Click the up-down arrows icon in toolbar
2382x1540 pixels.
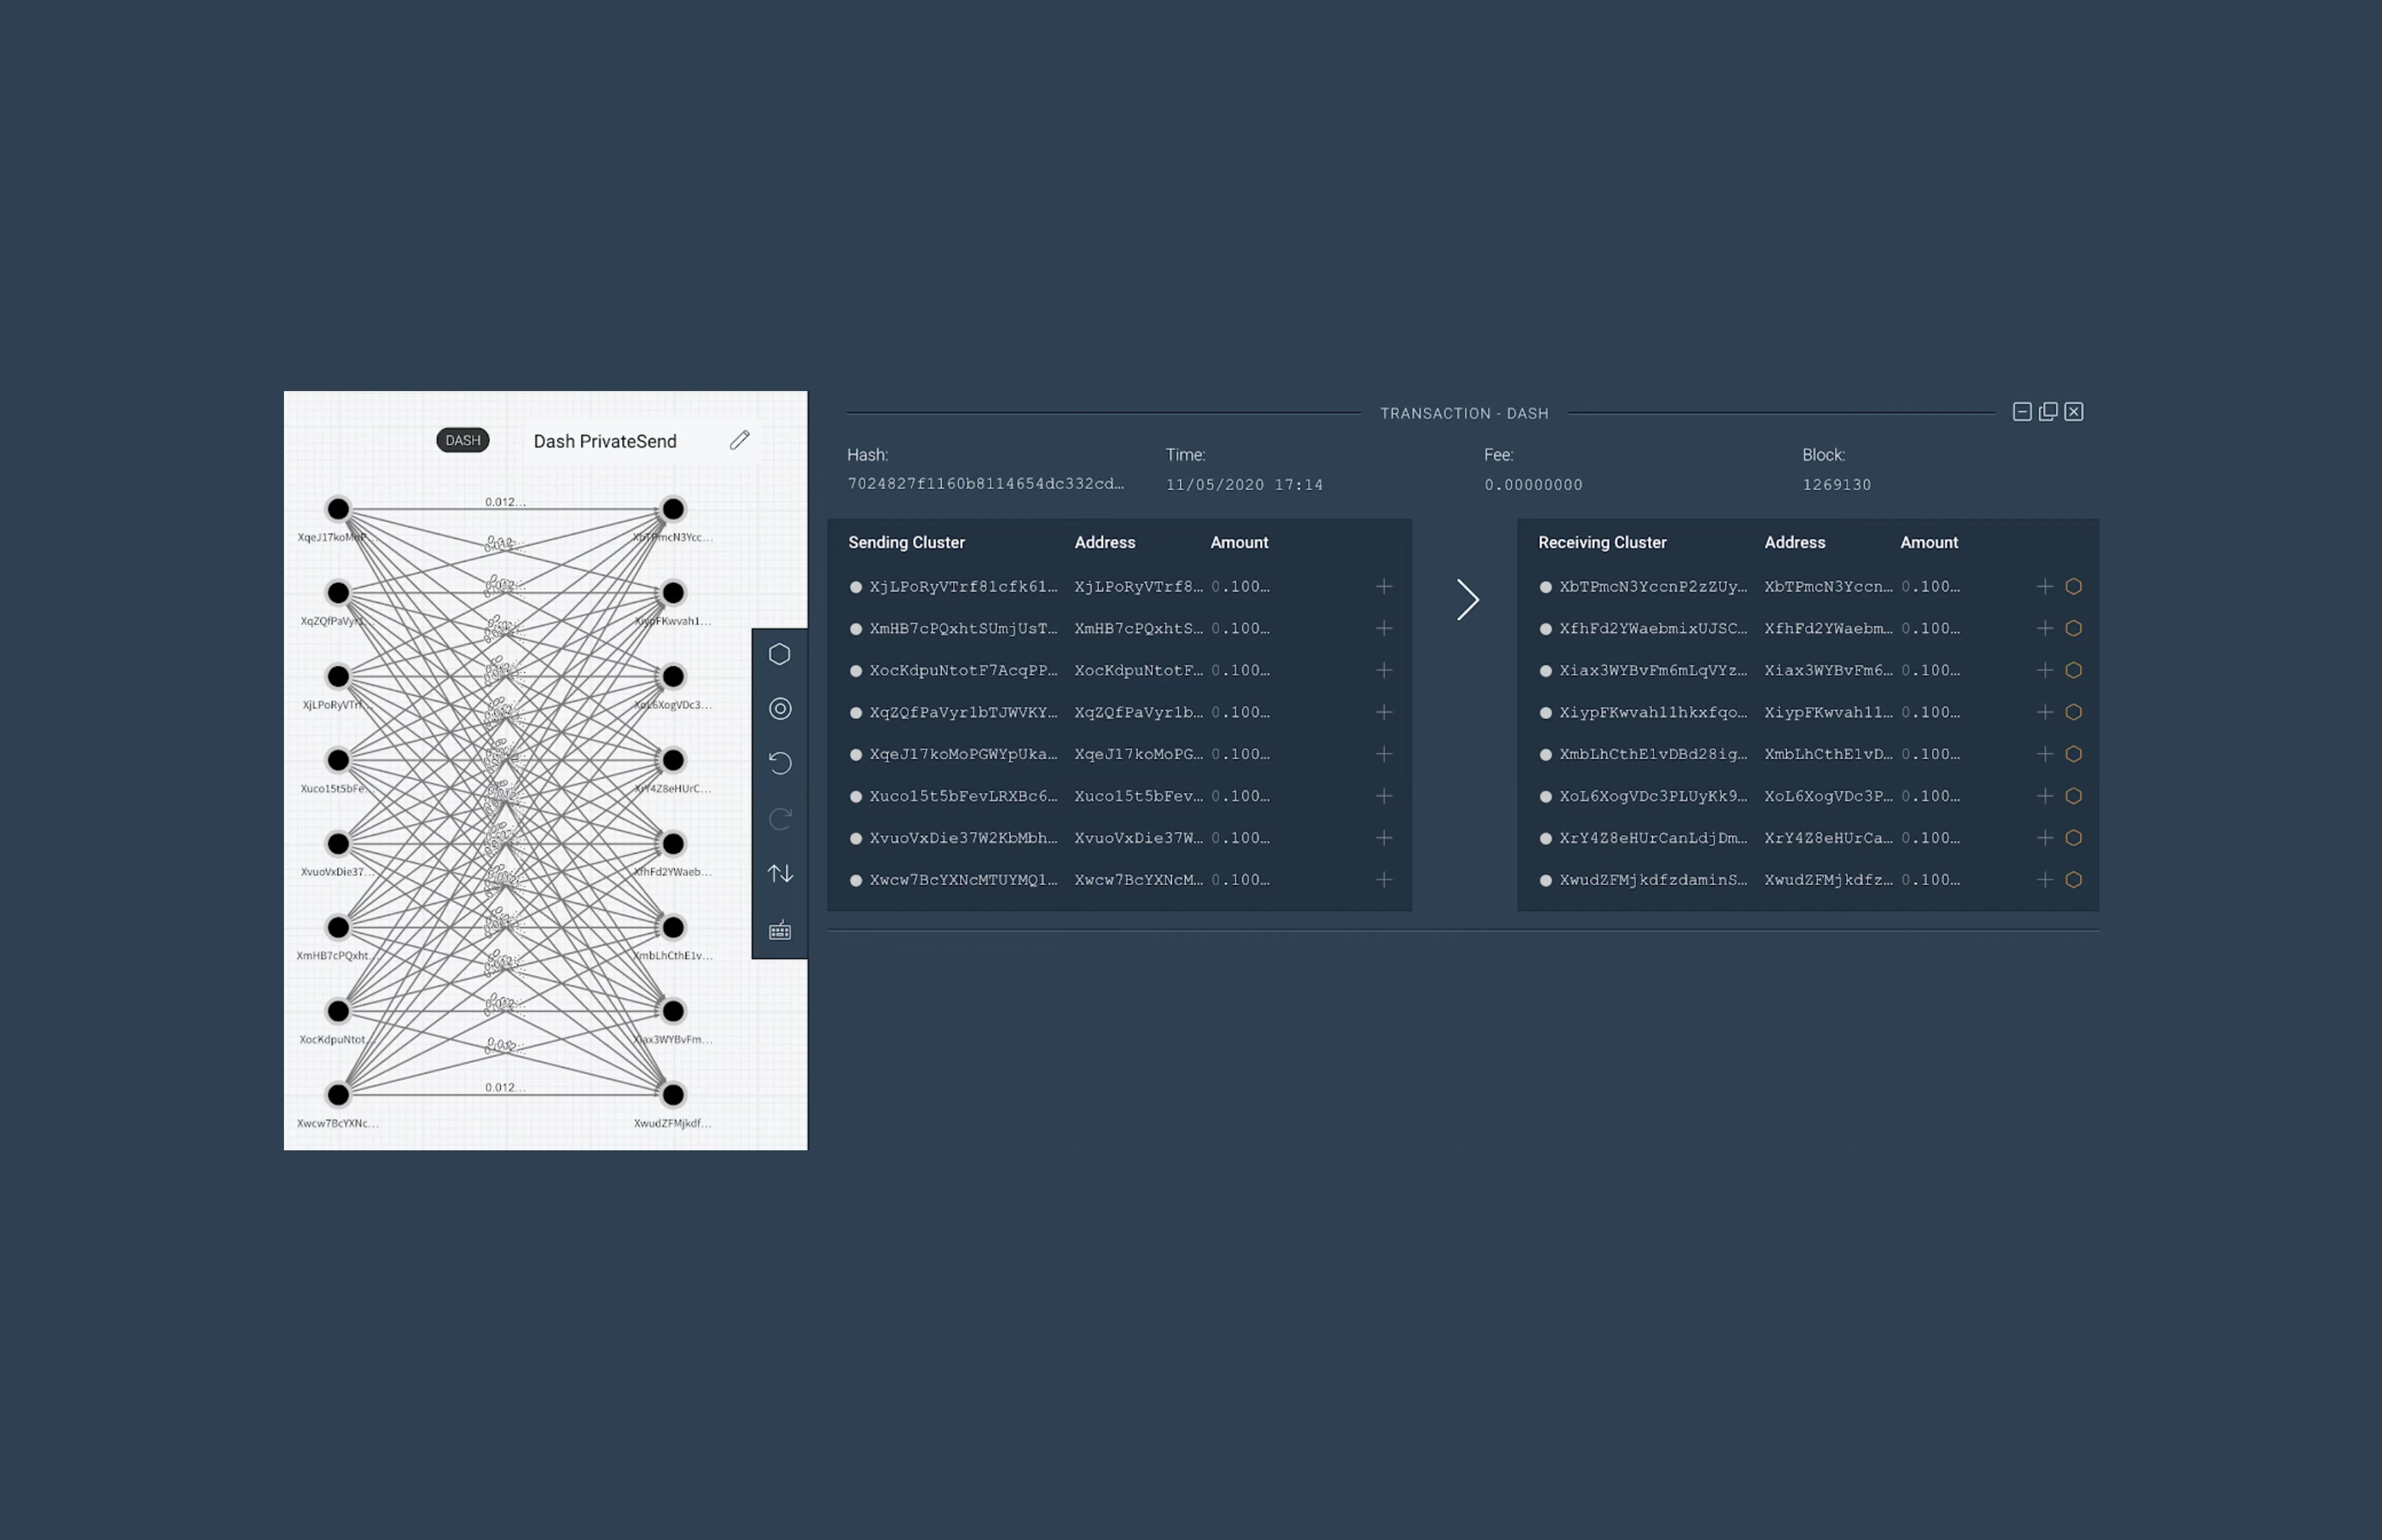pos(780,874)
